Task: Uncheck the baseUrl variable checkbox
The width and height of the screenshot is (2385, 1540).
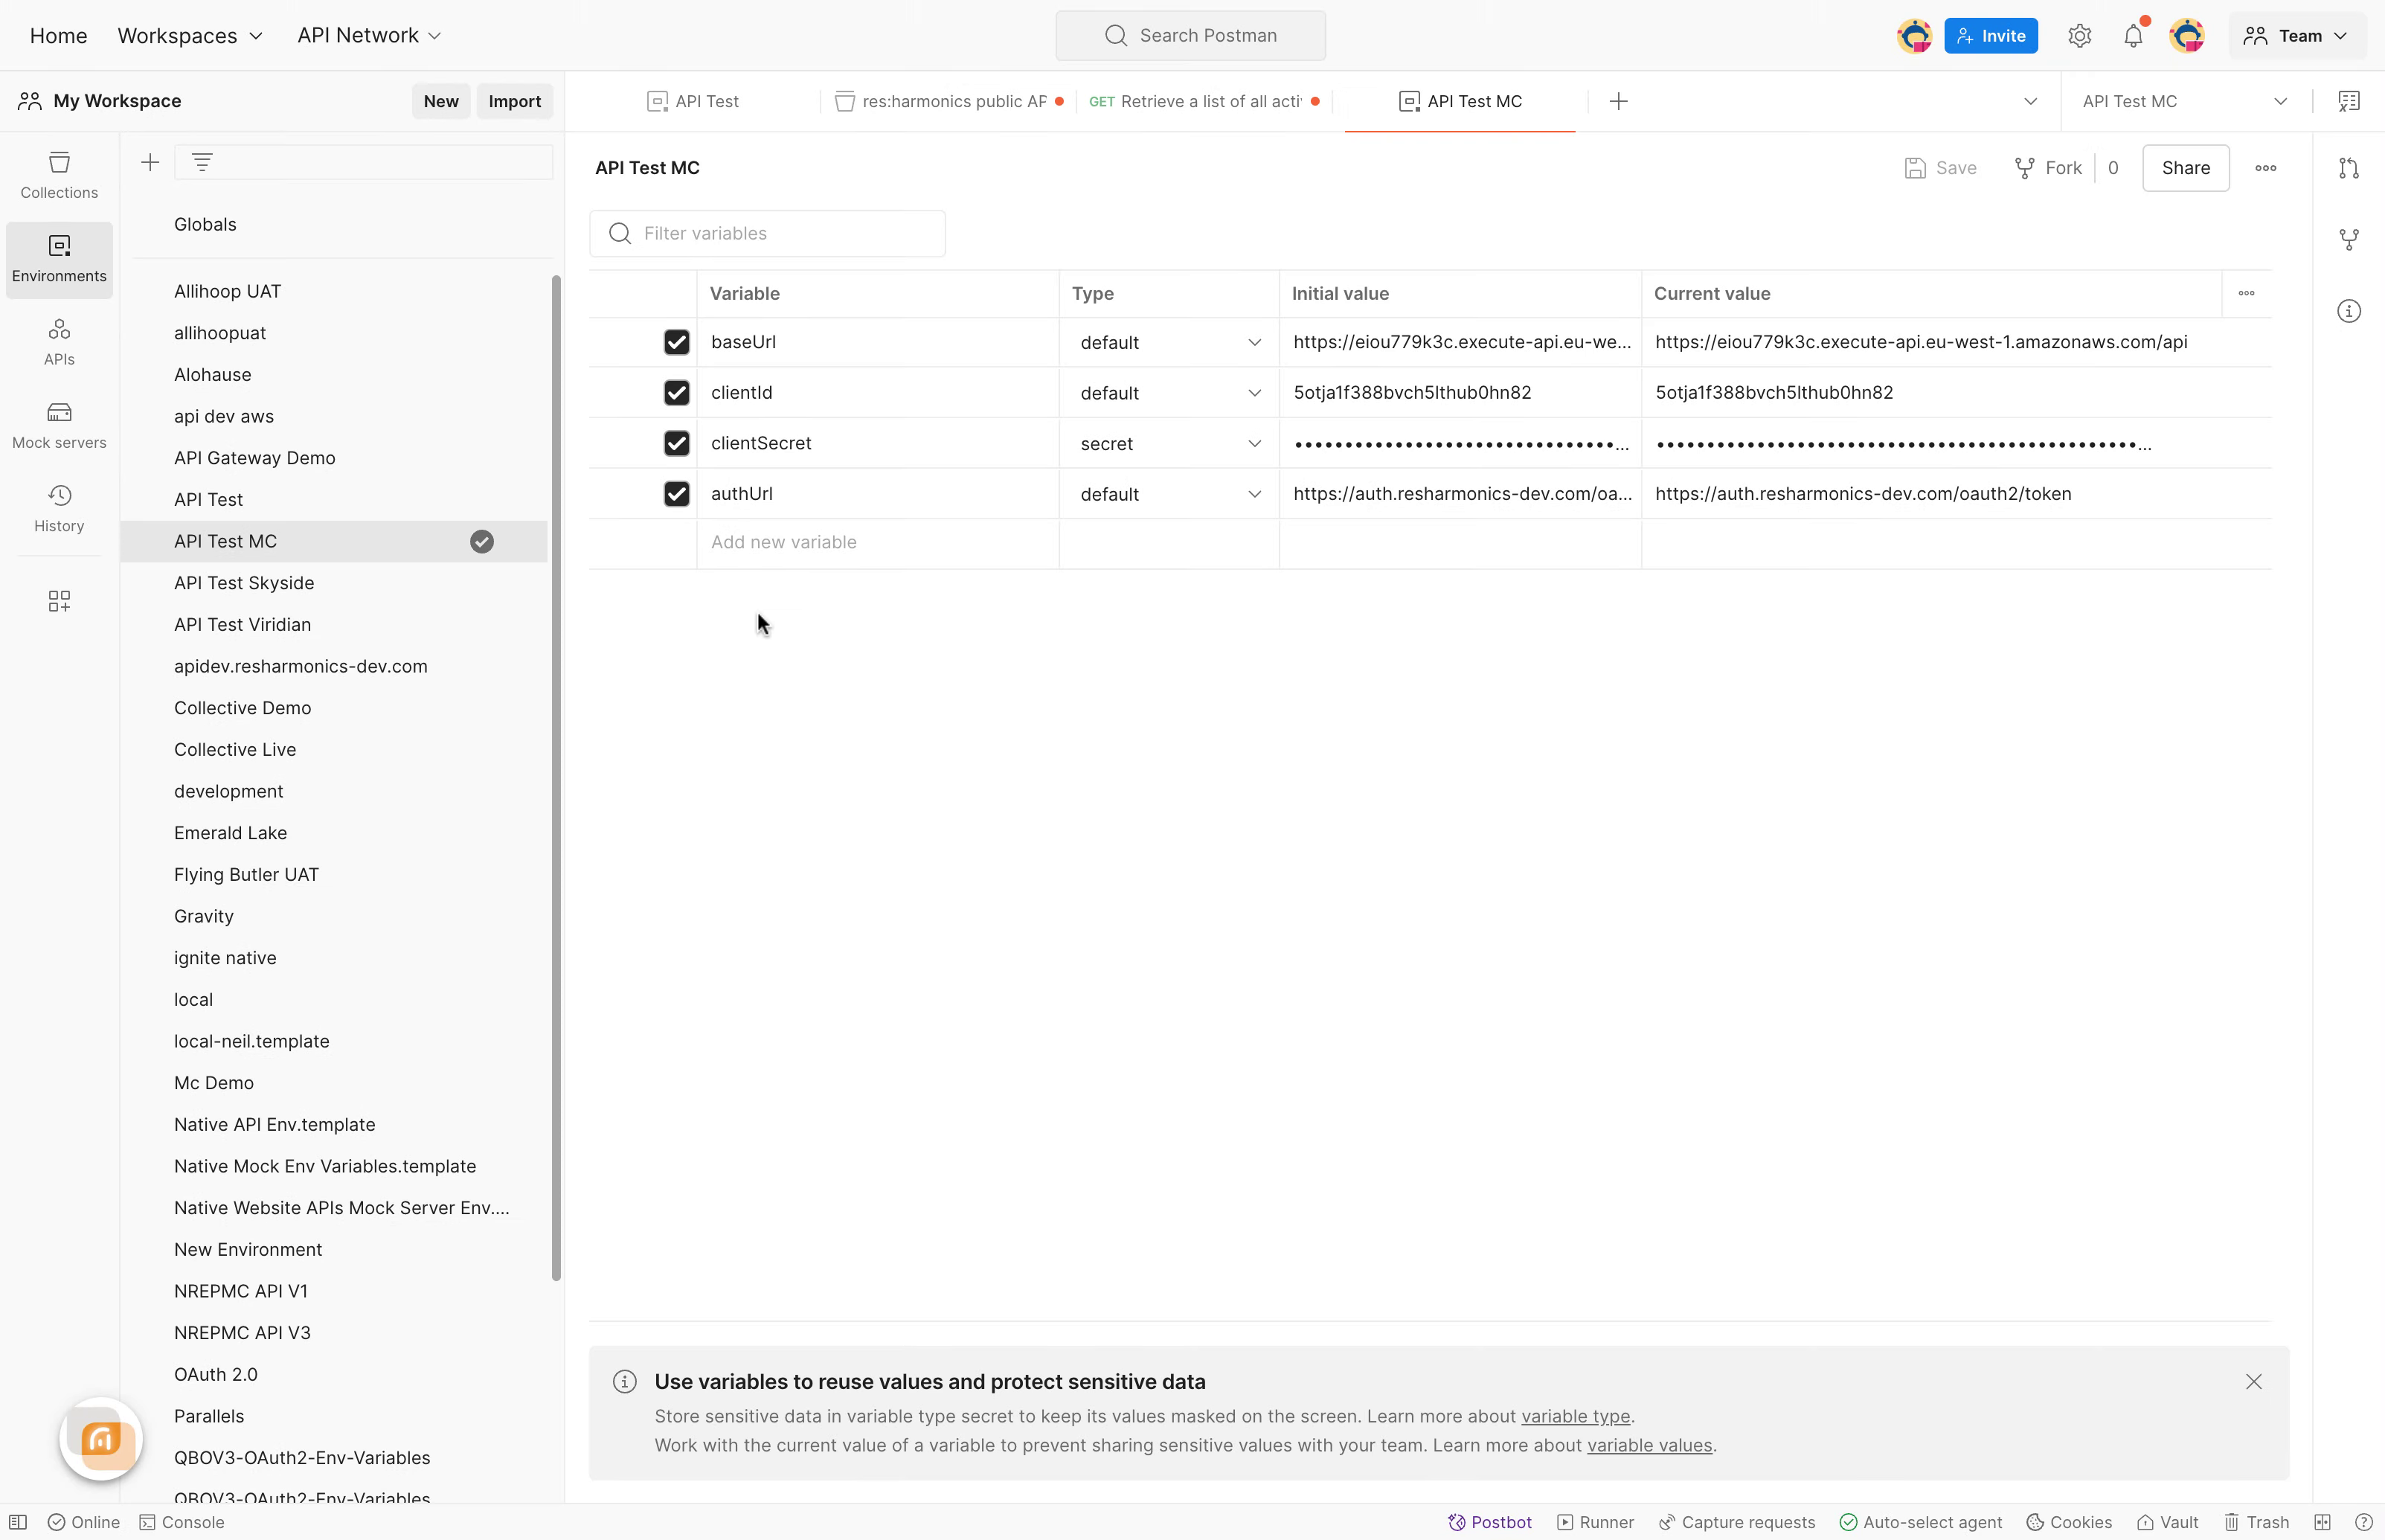Action: pos(677,342)
